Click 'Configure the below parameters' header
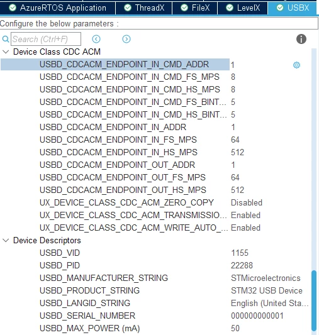319x335 pixels. (x=59, y=23)
